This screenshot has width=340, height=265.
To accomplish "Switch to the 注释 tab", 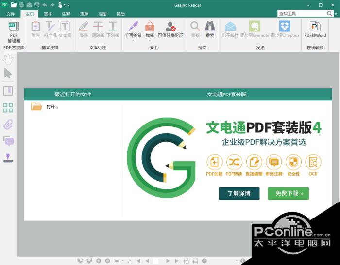I will pos(66,14).
